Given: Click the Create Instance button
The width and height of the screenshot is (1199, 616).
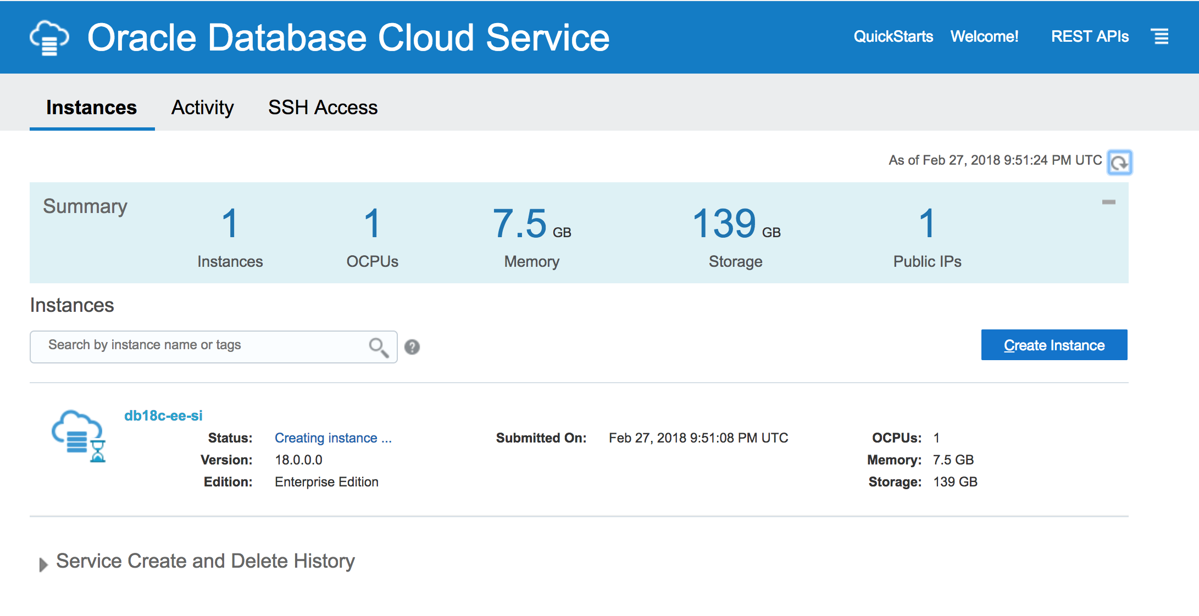Looking at the screenshot, I should point(1054,345).
